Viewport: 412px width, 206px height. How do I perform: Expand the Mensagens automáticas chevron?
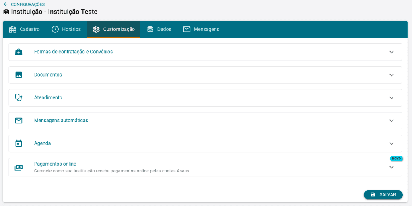tap(391, 121)
